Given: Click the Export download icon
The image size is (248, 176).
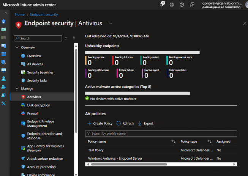Looking at the screenshot, I should [x=139, y=123].
